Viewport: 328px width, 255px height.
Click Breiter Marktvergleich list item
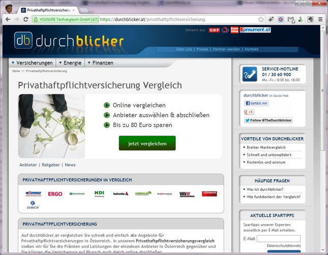click(x=266, y=147)
